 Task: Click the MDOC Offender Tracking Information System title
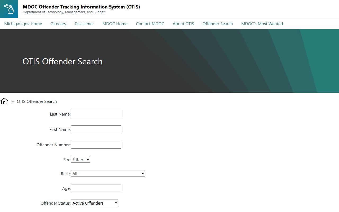(81, 7)
